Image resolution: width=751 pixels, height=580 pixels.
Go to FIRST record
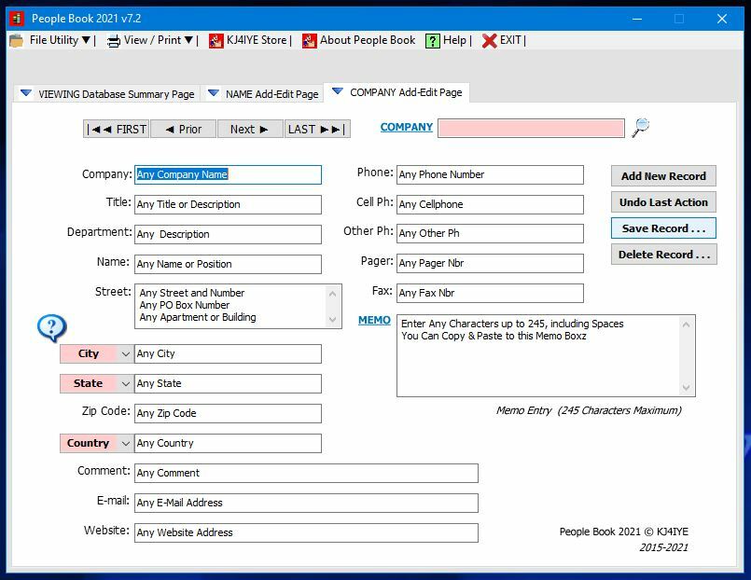click(117, 130)
